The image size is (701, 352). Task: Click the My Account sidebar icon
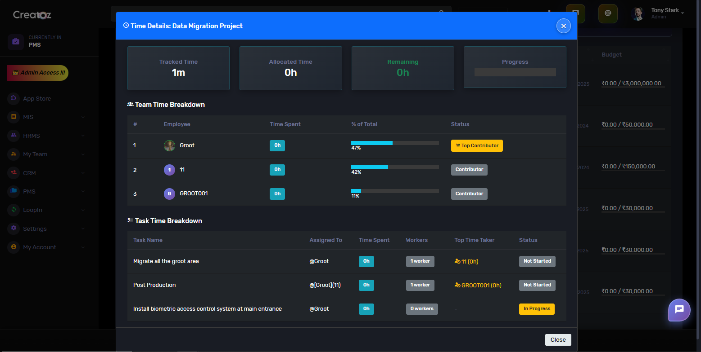point(14,247)
